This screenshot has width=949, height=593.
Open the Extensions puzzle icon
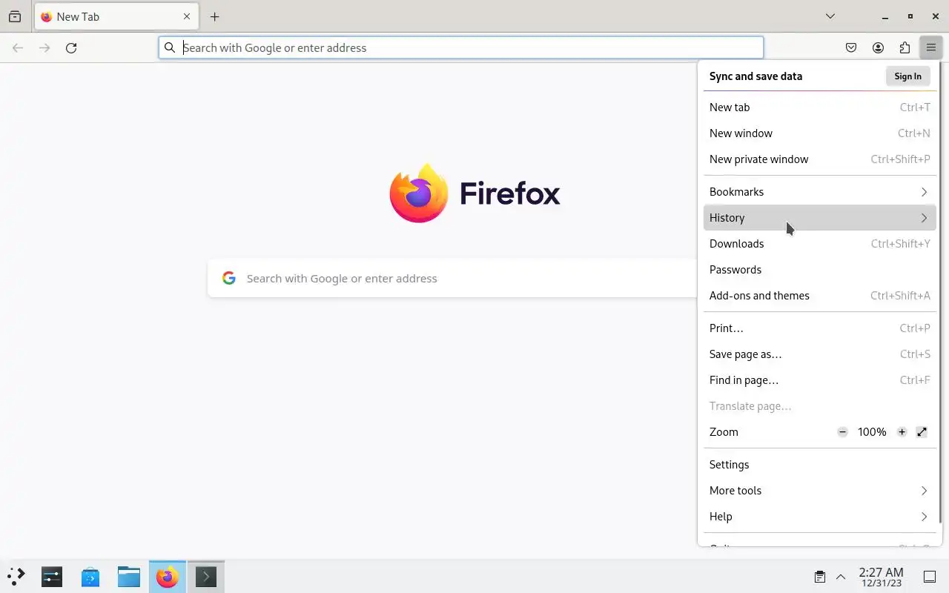click(905, 47)
